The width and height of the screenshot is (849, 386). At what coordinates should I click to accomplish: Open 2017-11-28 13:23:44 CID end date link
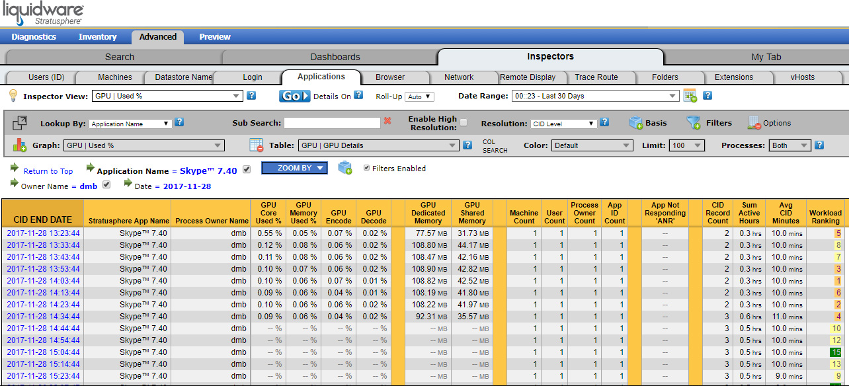pyautogui.click(x=43, y=233)
